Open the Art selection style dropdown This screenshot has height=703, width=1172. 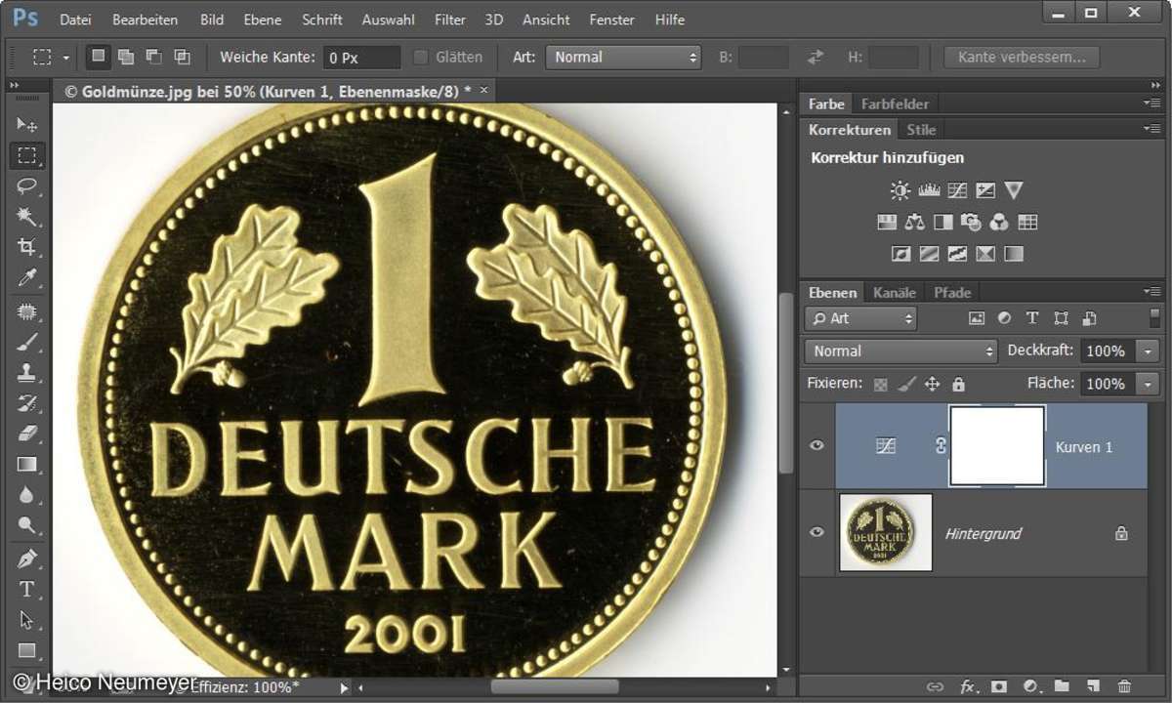(x=623, y=58)
